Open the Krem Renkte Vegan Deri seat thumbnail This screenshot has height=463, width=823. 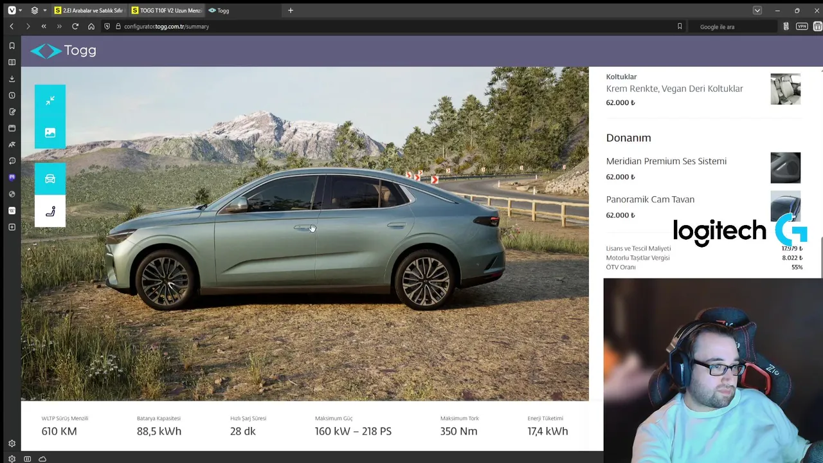click(x=786, y=89)
